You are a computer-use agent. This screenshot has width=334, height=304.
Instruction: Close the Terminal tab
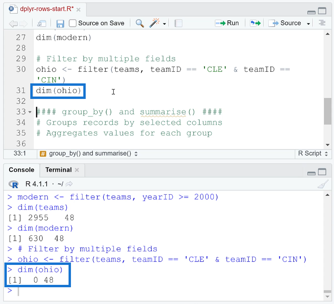(77, 170)
